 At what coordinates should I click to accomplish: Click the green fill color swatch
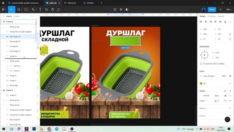coord(201,83)
